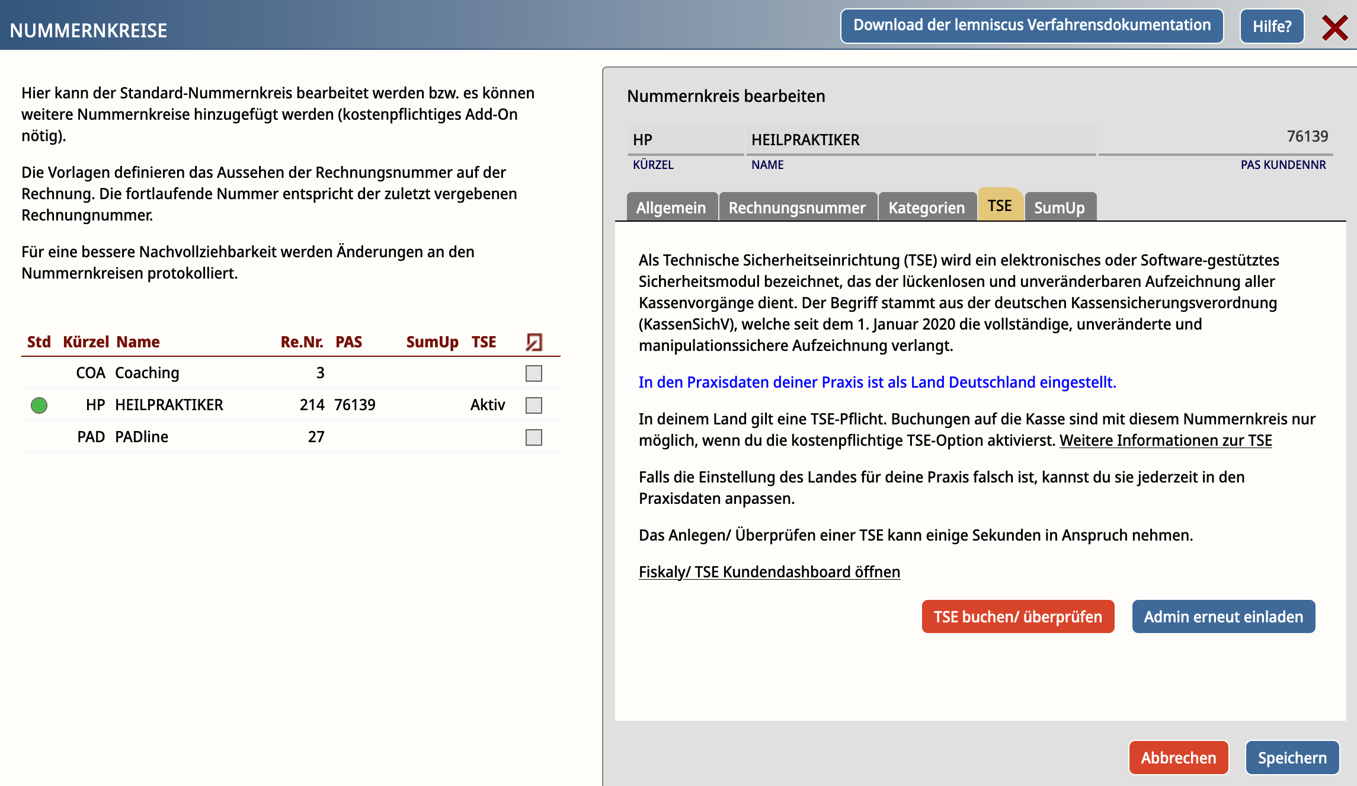Click Admin erneut einladen button
Viewport: 1357px width, 786px height.
point(1223,616)
